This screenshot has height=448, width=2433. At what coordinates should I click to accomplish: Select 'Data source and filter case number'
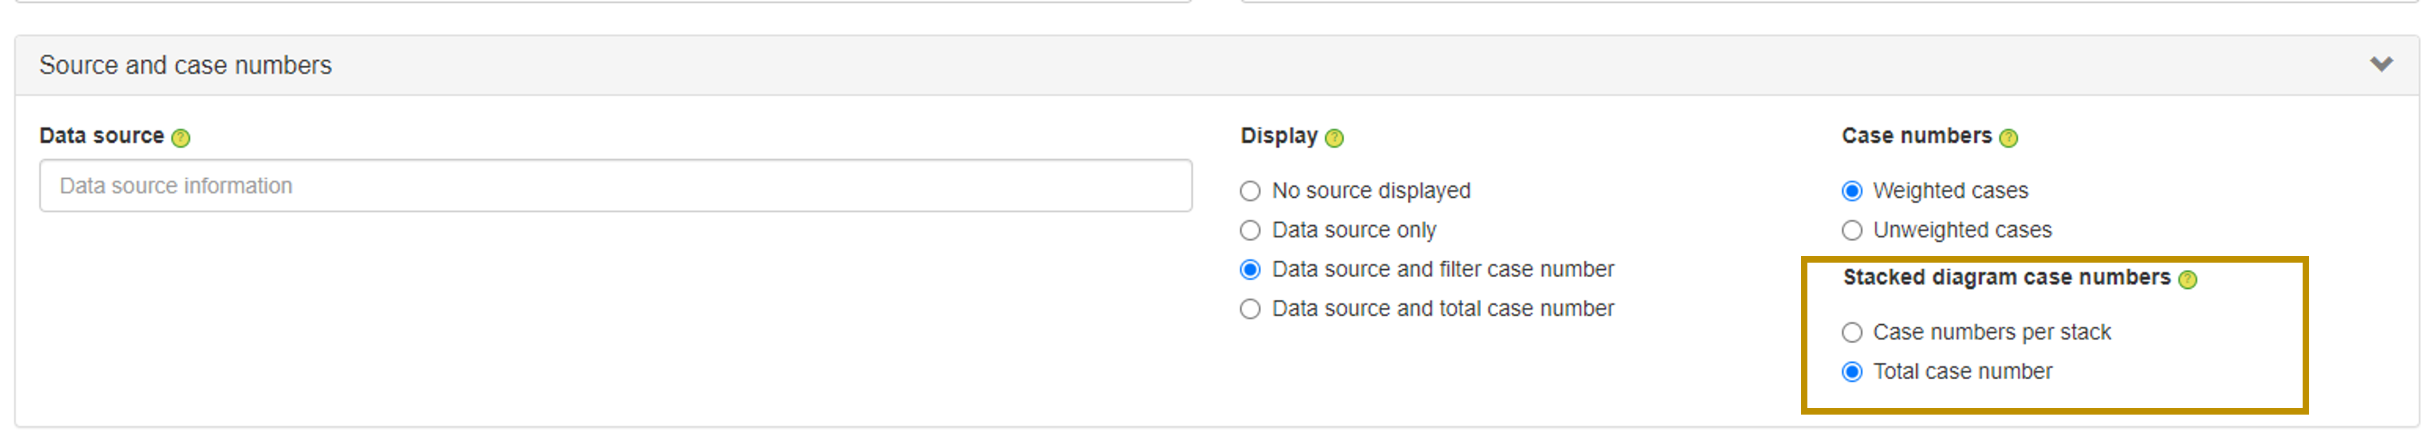(x=1251, y=271)
